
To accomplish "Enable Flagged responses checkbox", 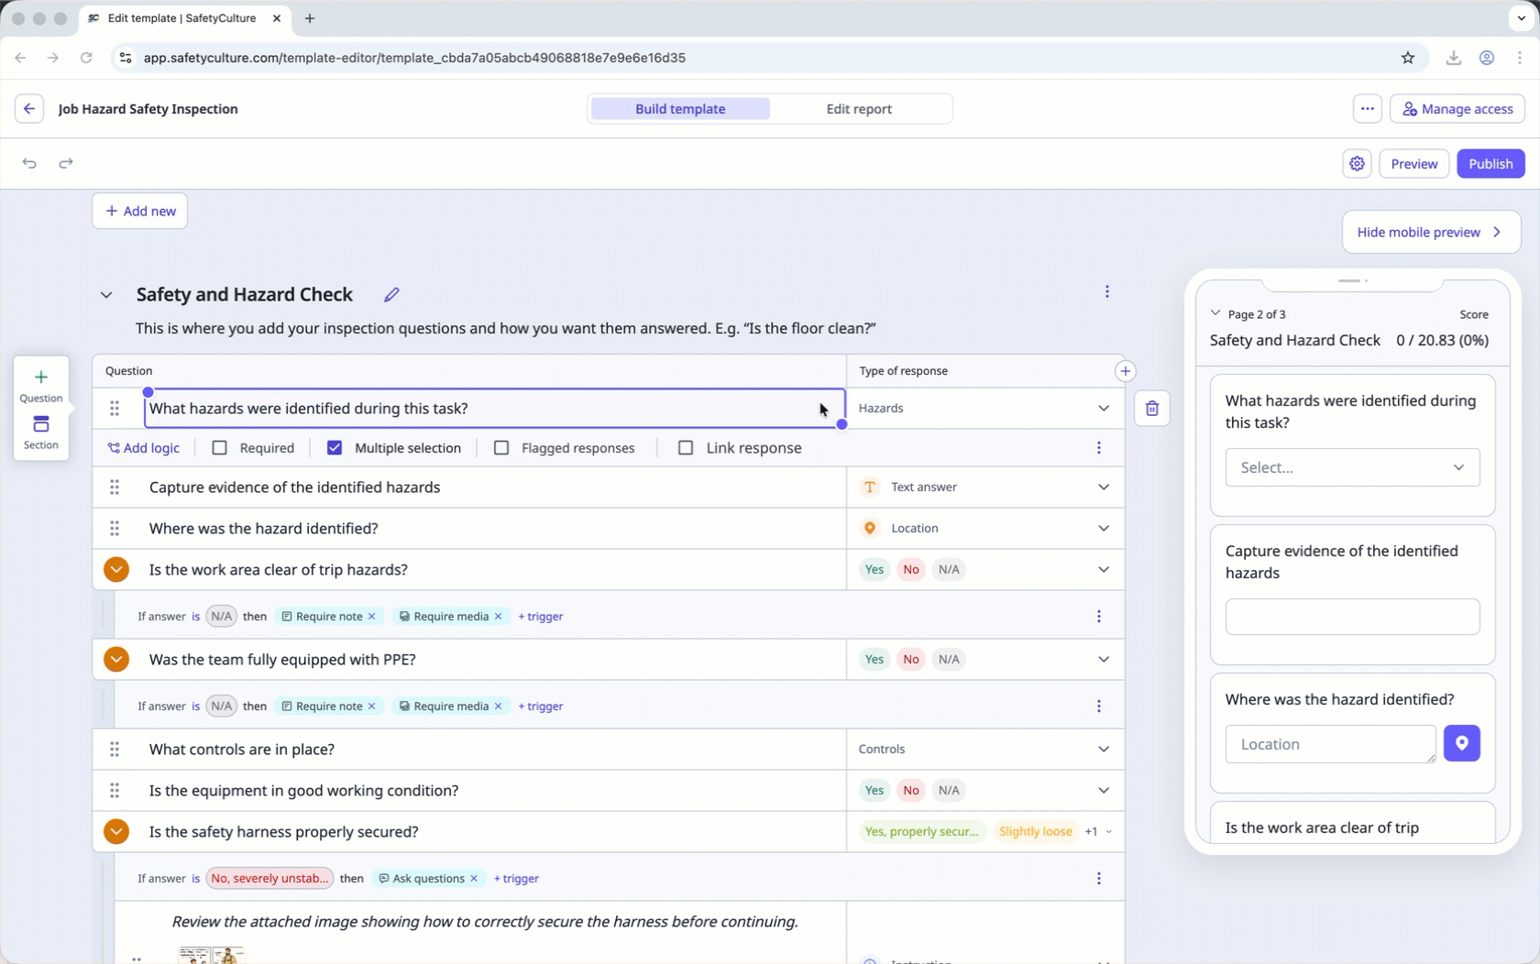I will point(501,448).
